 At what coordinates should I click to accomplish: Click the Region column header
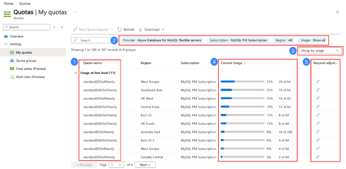tap(146, 63)
